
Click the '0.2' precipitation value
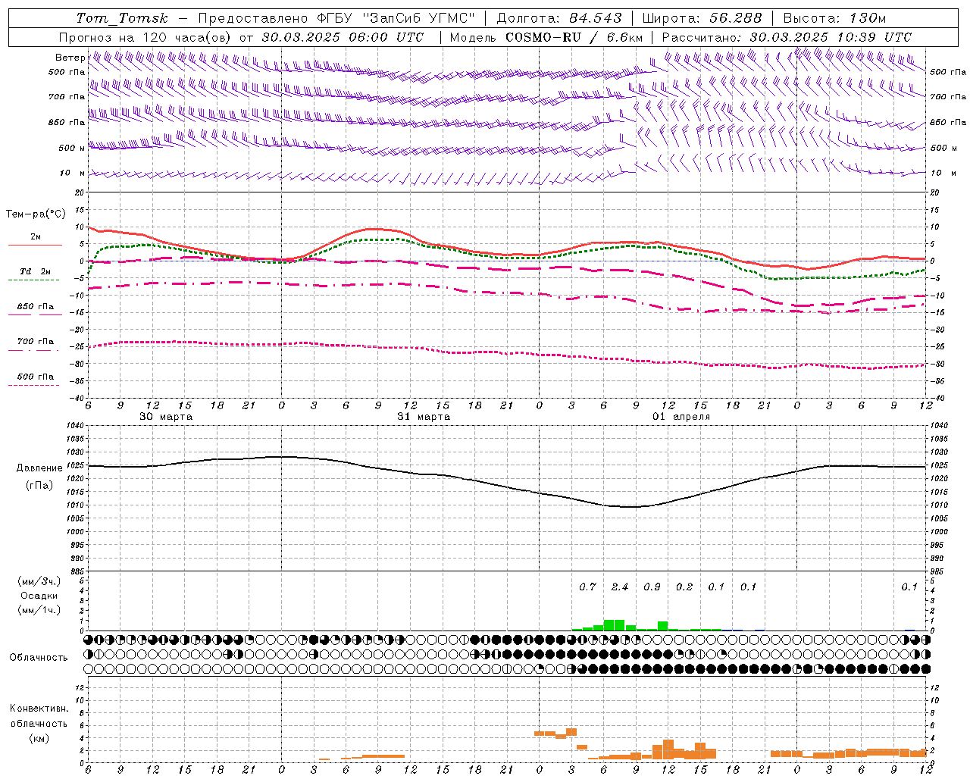pyautogui.click(x=684, y=587)
